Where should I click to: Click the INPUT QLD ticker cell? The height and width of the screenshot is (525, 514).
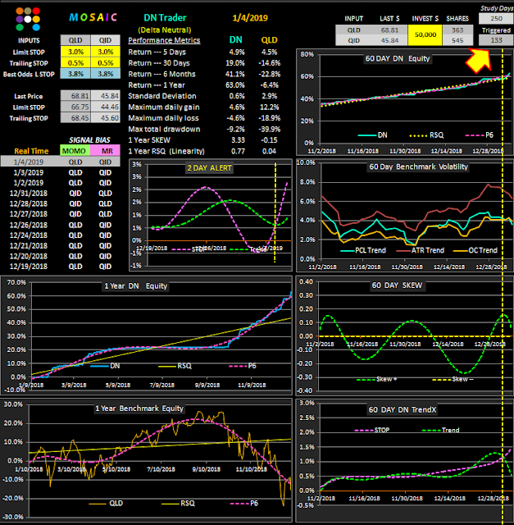pos(353,30)
